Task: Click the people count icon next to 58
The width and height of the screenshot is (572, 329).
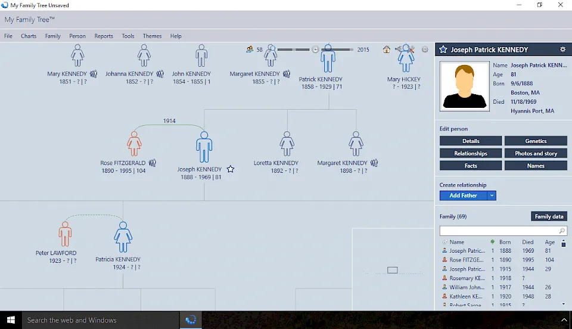Action: pos(250,49)
